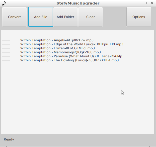Click the progress bar beside The Howling track

[x=6, y=60]
